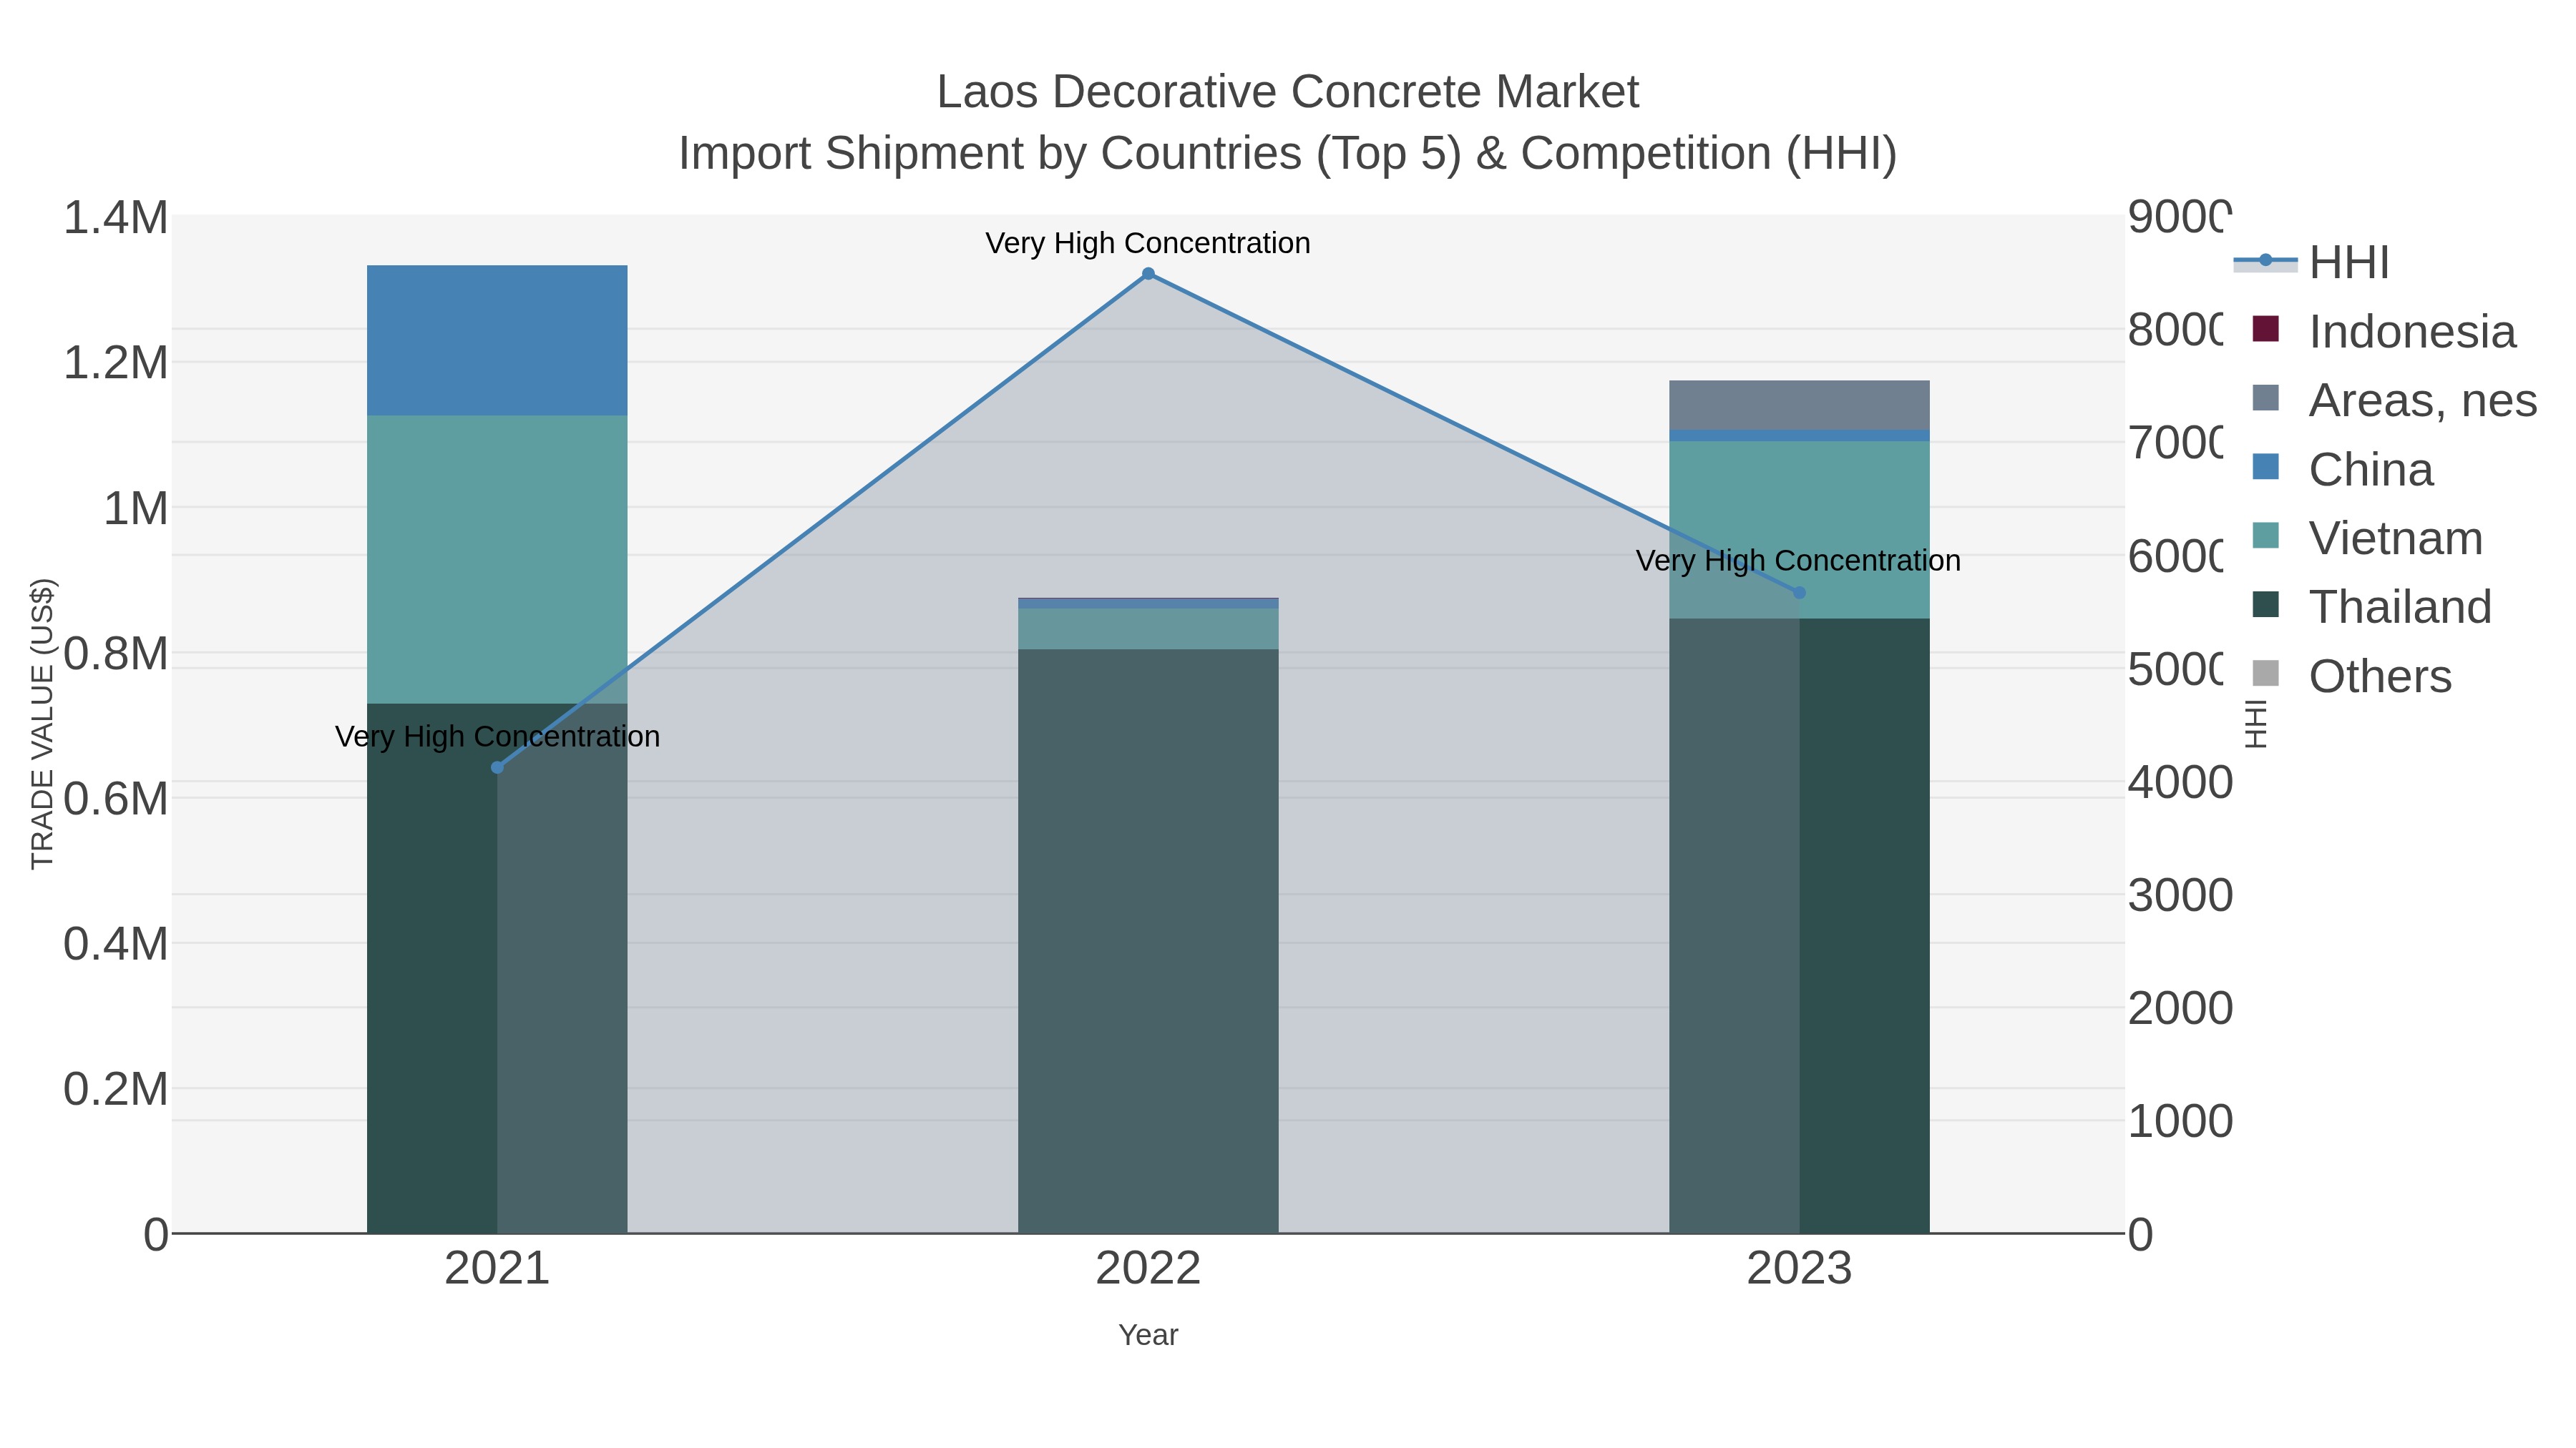Select the 2022 HHI peak data point

point(1148,274)
